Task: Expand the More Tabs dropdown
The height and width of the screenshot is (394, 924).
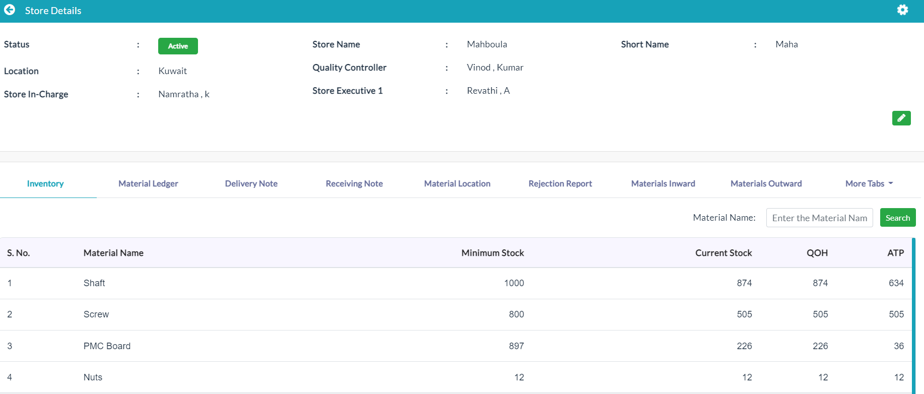Action: coord(869,183)
